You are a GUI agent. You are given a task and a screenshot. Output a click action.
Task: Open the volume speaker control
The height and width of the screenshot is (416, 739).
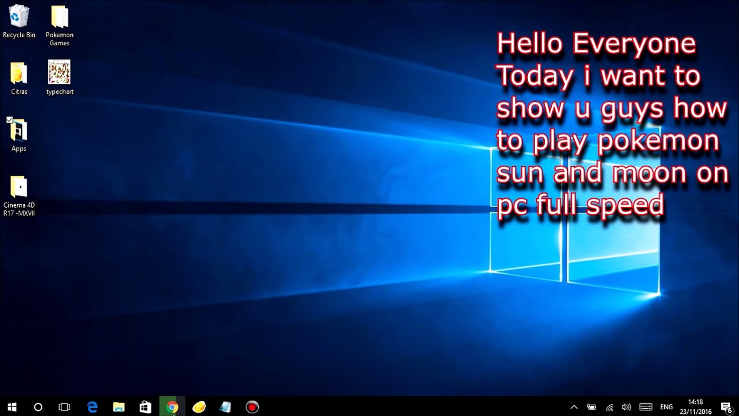coord(626,407)
